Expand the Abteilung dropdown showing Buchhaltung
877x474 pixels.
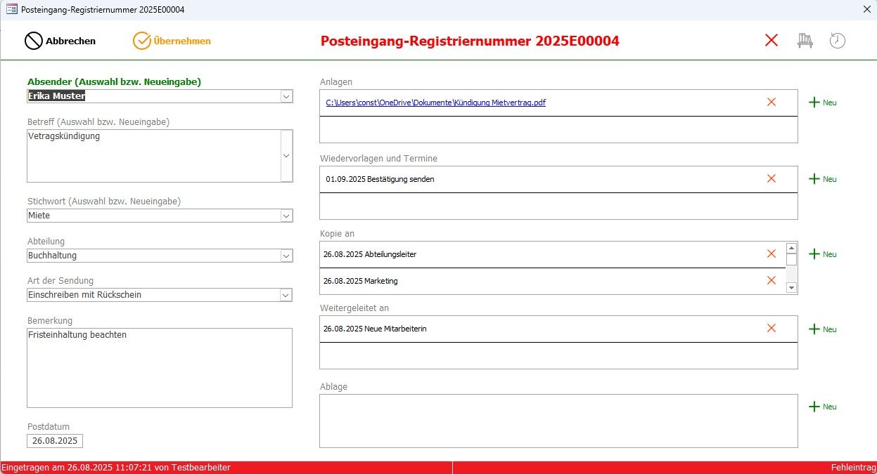click(286, 256)
